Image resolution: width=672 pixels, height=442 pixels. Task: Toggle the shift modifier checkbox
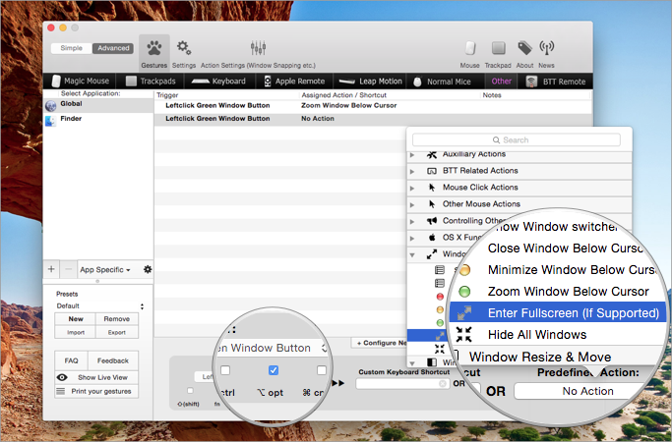[190, 390]
